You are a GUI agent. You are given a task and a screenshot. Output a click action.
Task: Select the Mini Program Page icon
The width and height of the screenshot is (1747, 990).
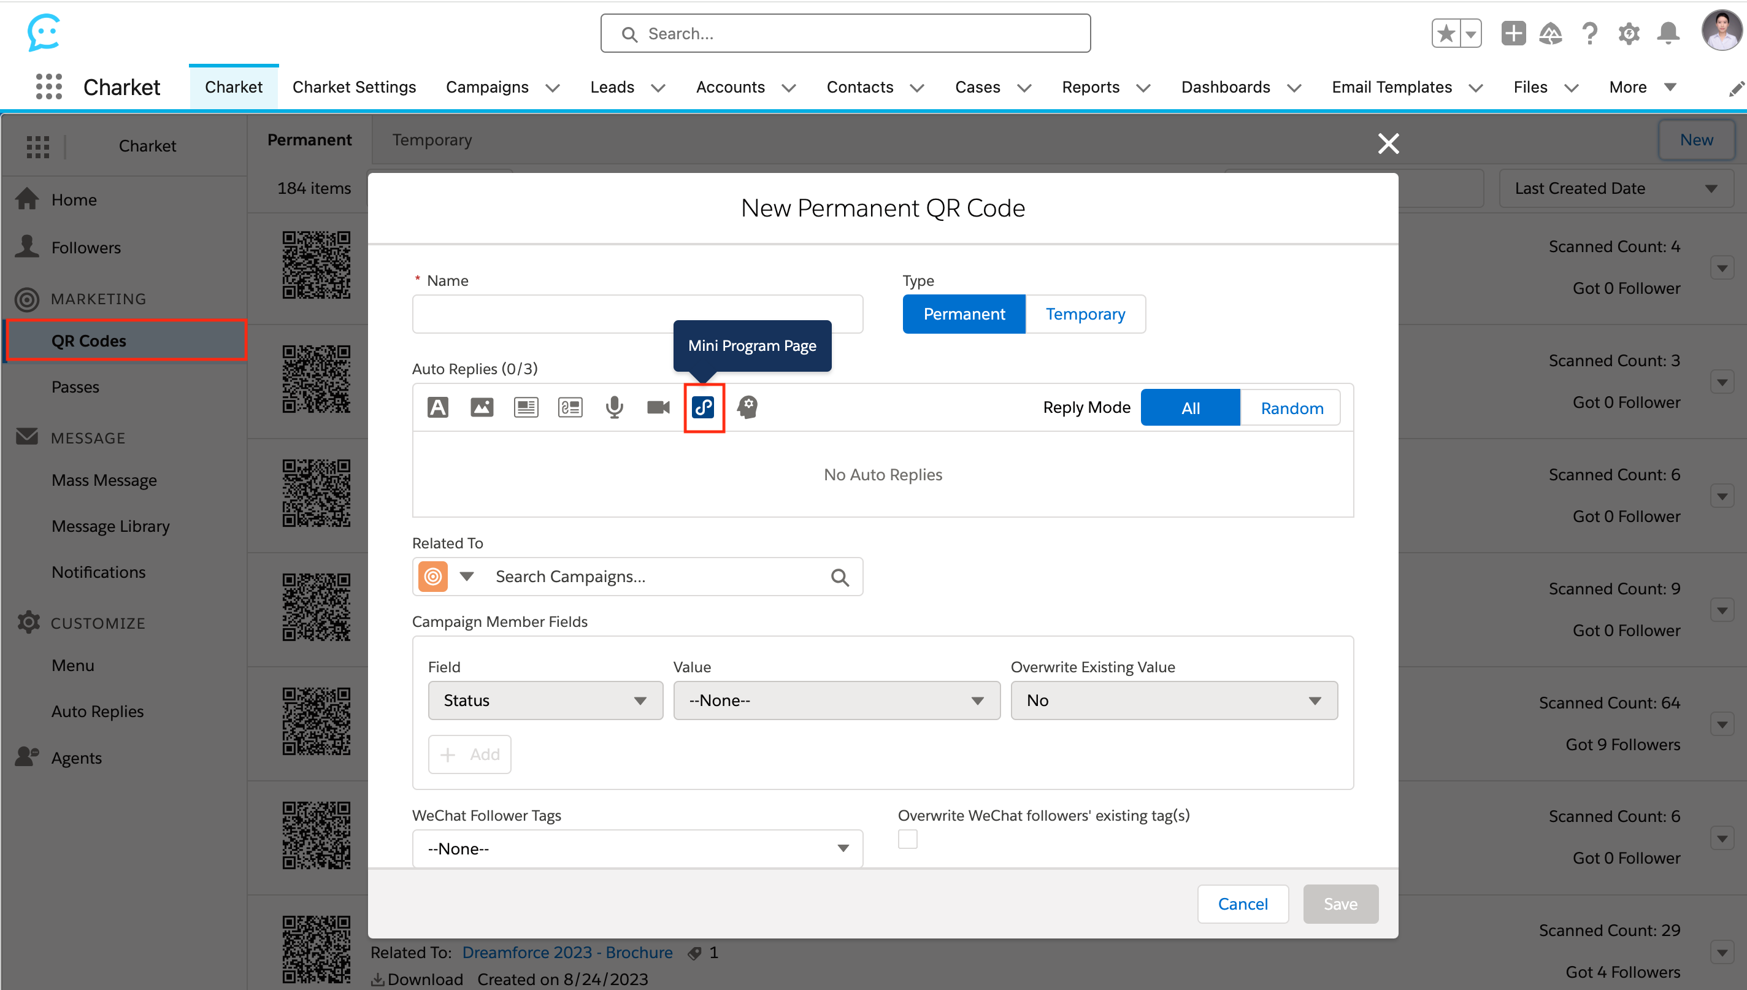pyautogui.click(x=704, y=407)
